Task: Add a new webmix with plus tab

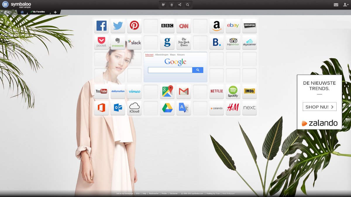Action: (55, 12)
